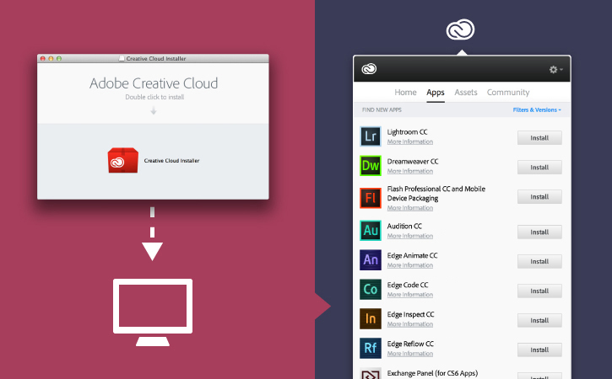The height and width of the screenshot is (379, 612).
Task: Open the Community tab
Action: (x=508, y=93)
